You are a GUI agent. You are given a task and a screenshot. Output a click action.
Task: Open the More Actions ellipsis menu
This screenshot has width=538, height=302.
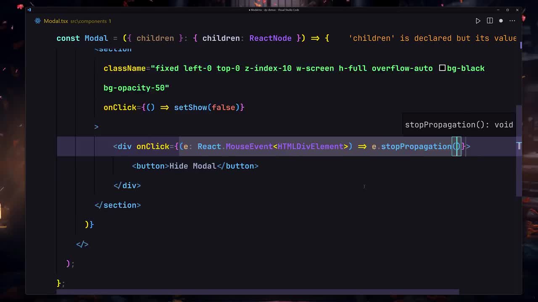click(512, 21)
